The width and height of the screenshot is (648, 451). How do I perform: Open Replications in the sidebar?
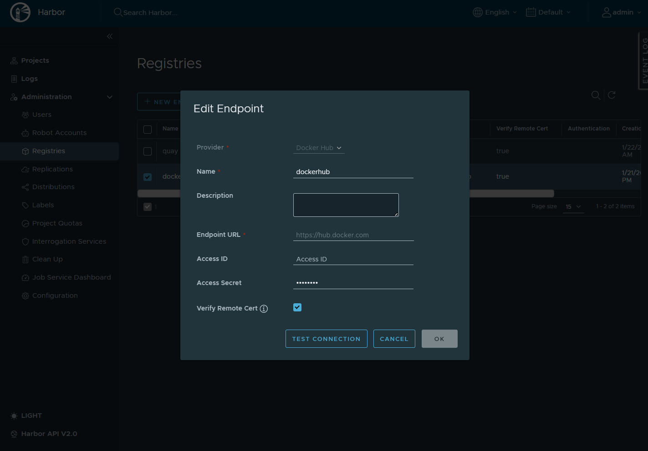(x=52, y=169)
